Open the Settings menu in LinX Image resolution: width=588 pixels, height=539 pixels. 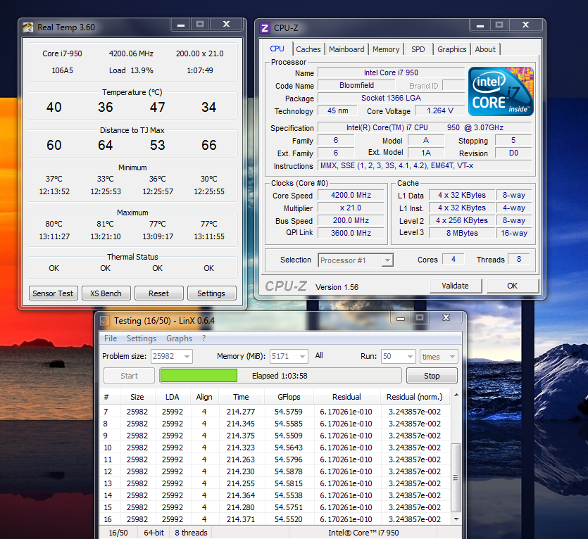click(x=142, y=338)
